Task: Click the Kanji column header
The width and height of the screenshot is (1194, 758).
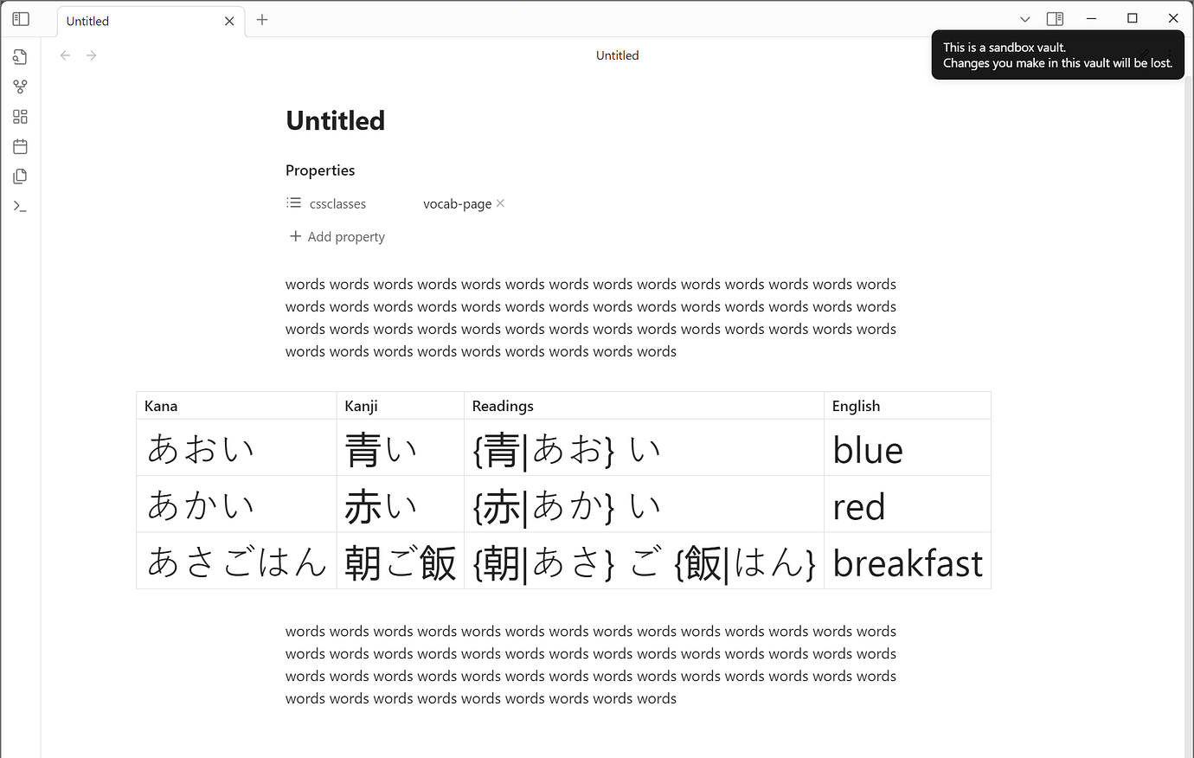Action: [401, 406]
